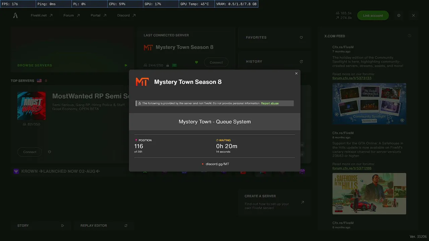Click the lock icon beside 244/250

click(x=168, y=66)
